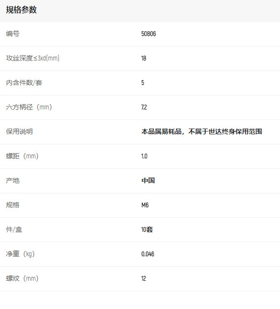Screen dimensions: 280x309
Task: Click the 螺纹 (mm) value 12
Action: (x=144, y=278)
